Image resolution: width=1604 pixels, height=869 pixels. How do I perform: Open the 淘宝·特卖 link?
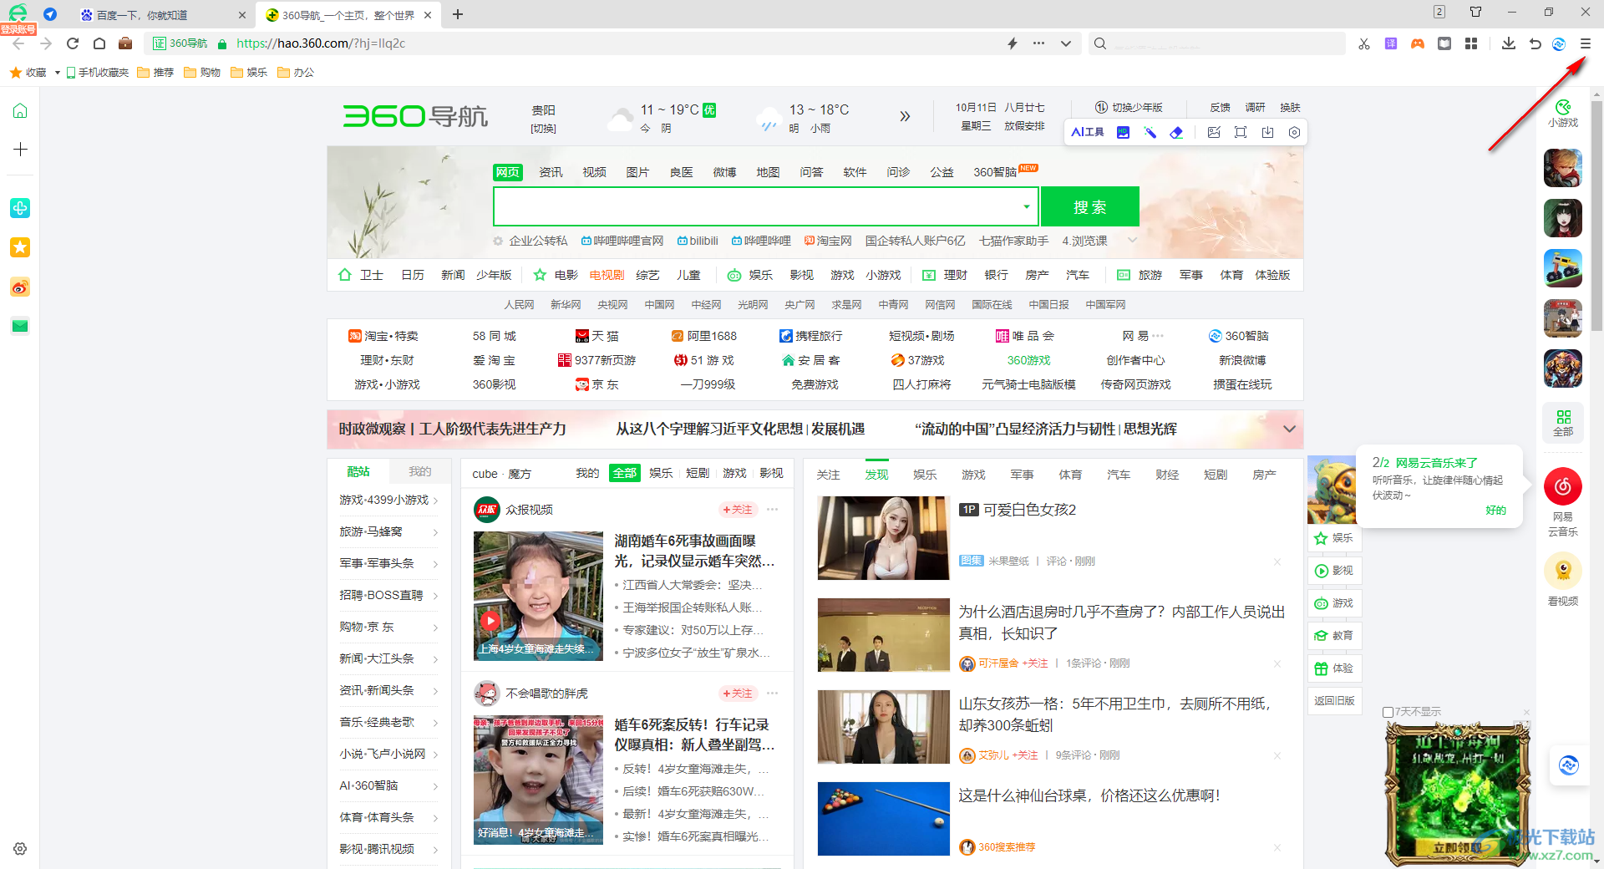pyautogui.click(x=383, y=336)
